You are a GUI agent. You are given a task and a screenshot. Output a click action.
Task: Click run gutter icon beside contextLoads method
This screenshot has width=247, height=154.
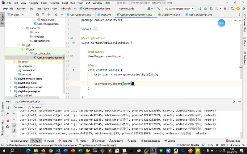click(73, 70)
